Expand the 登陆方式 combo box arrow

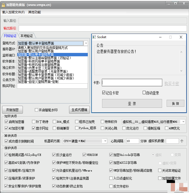click(86, 43)
